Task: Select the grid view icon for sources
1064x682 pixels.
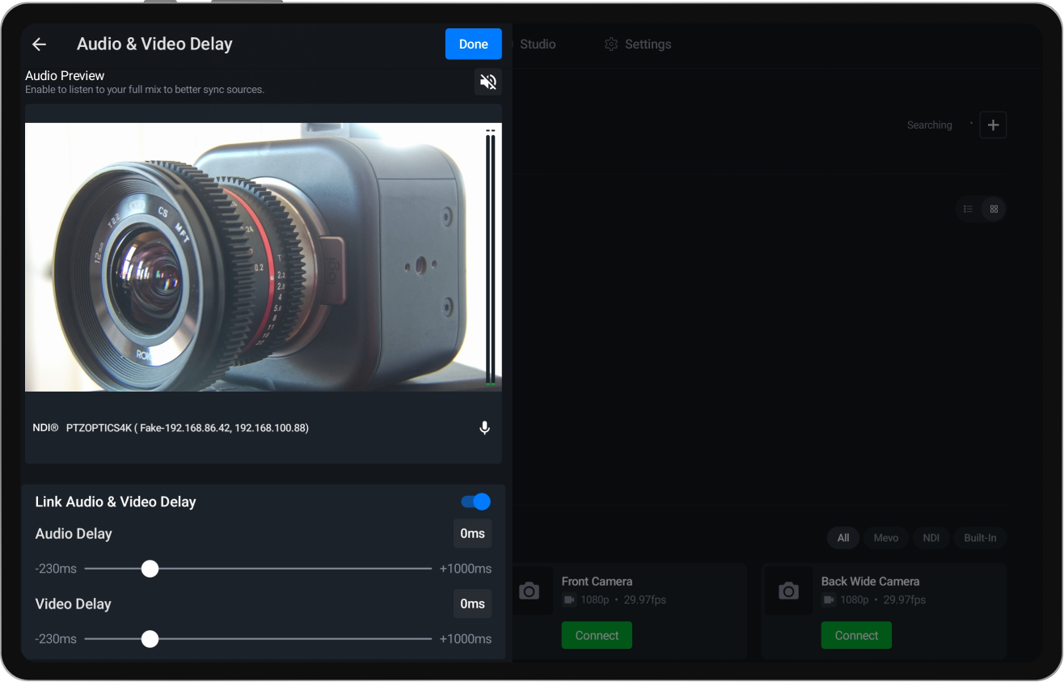Action: (994, 209)
